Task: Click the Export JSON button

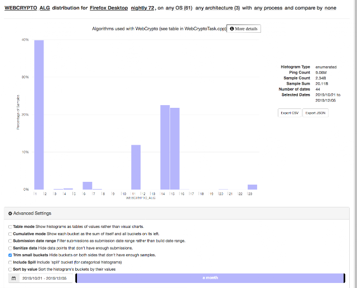Action: [x=315, y=113]
